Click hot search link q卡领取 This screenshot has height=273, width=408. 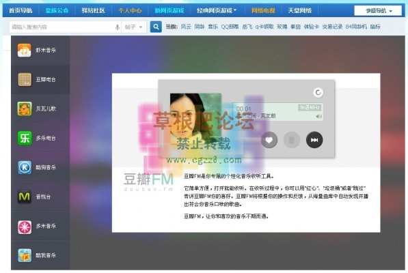264,27
